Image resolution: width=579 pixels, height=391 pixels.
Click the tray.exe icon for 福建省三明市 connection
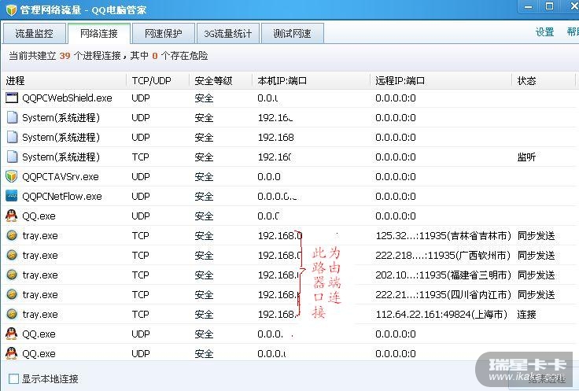click(12, 275)
